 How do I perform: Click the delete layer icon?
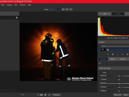point(118,54)
